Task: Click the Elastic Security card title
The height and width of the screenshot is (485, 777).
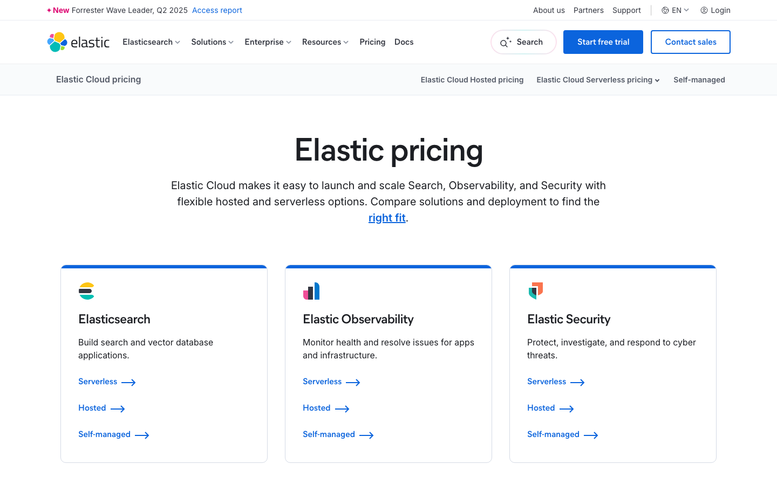Action: 569,320
